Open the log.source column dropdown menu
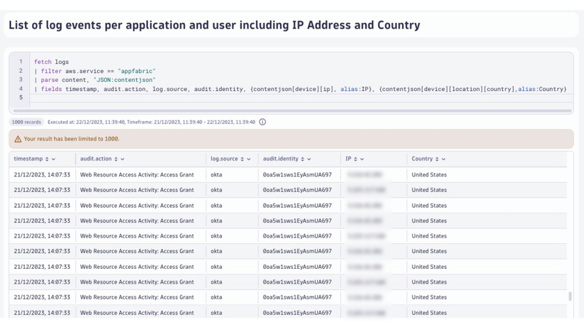Image resolution: width=584 pixels, height=328 pixels. (248, 159)
